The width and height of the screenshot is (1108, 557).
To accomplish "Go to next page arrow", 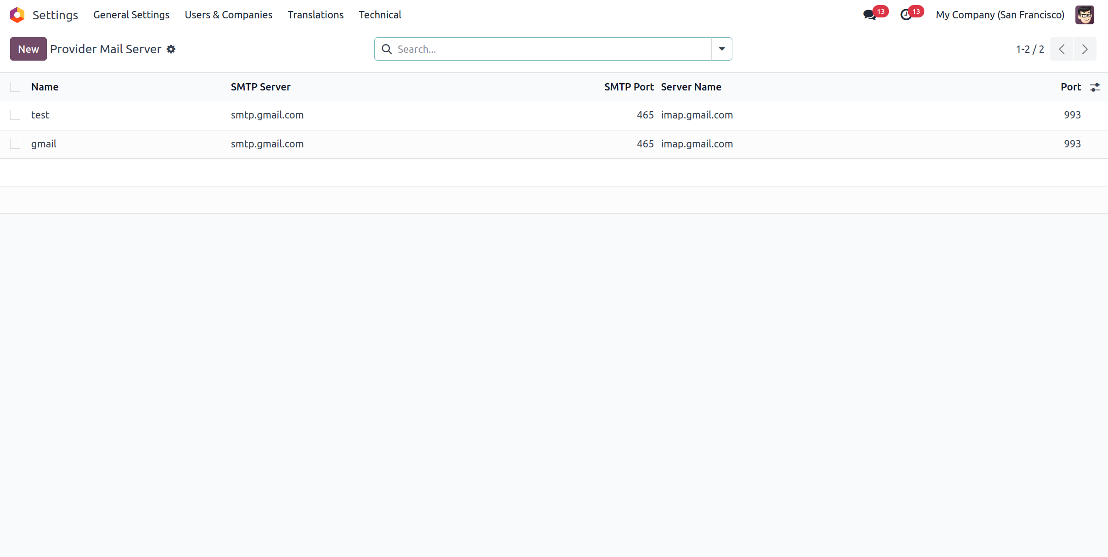I will pyautogui.click(x=1085, y=49).
